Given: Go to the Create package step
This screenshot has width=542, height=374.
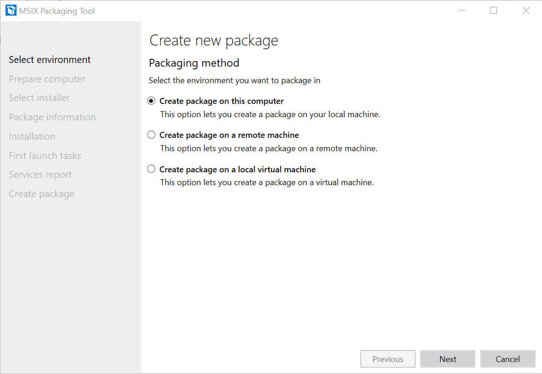Looking at the screenshot, I should click(x=41, y=193).
